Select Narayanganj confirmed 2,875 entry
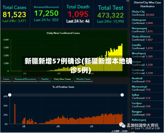The image size is (164, 133). coord(147,30)
